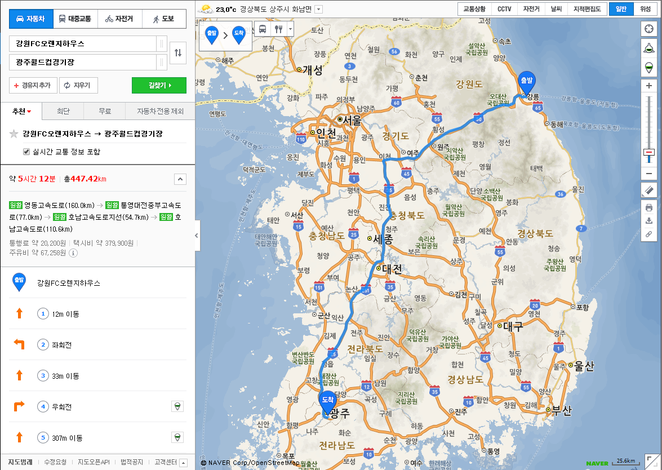Toggle the 날씨 weather layer

click(557, 9)
